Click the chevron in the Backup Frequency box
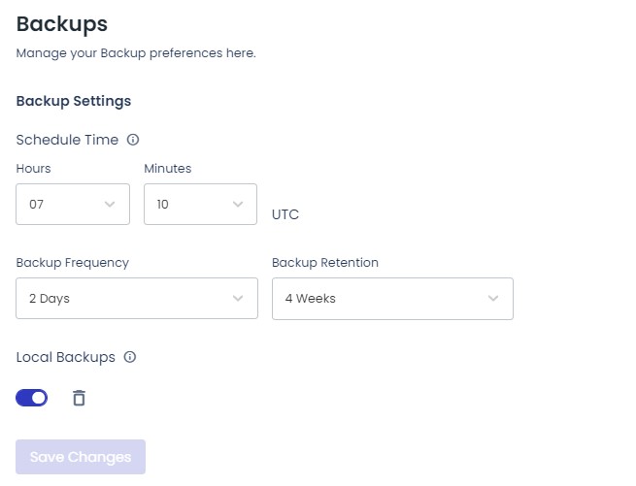The image size is (636, 486). click(238, 299)
